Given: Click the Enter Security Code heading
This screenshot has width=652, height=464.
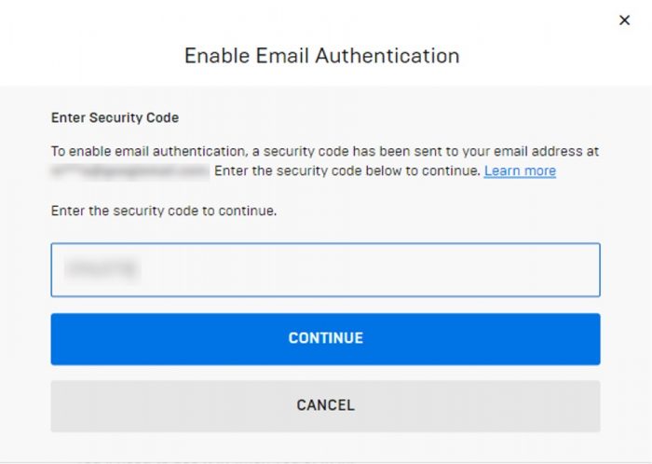Looking at the screenshot, I should (x=115, y=118).
